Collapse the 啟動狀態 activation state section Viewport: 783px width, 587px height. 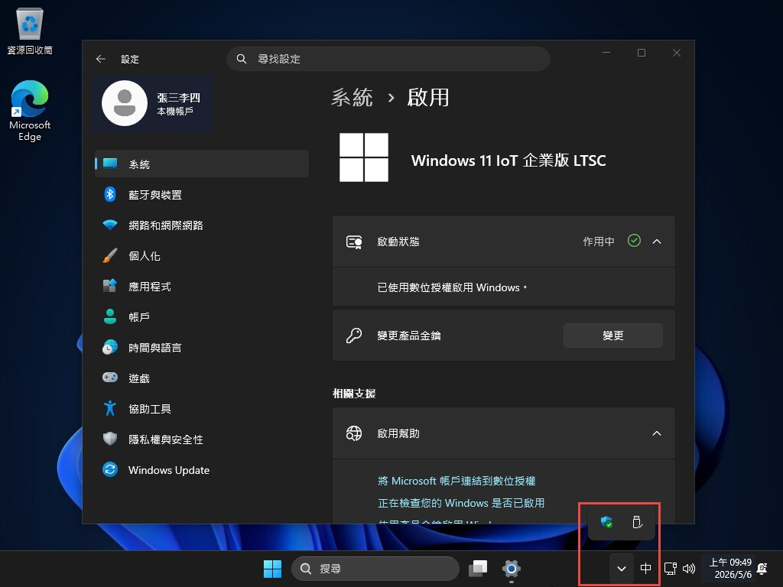pos(657,242)
